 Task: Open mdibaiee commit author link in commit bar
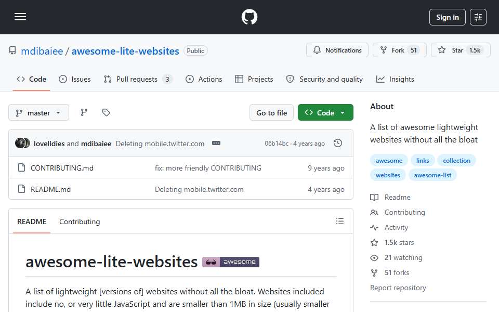click(96, 144)
